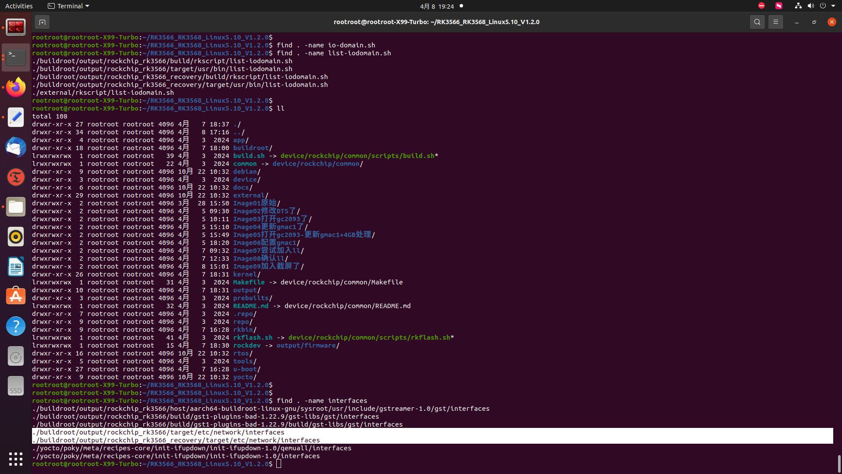Viewport: 842px width, 474px height.
Task: Open the Help question mark icon
Action: coord(16,326)
